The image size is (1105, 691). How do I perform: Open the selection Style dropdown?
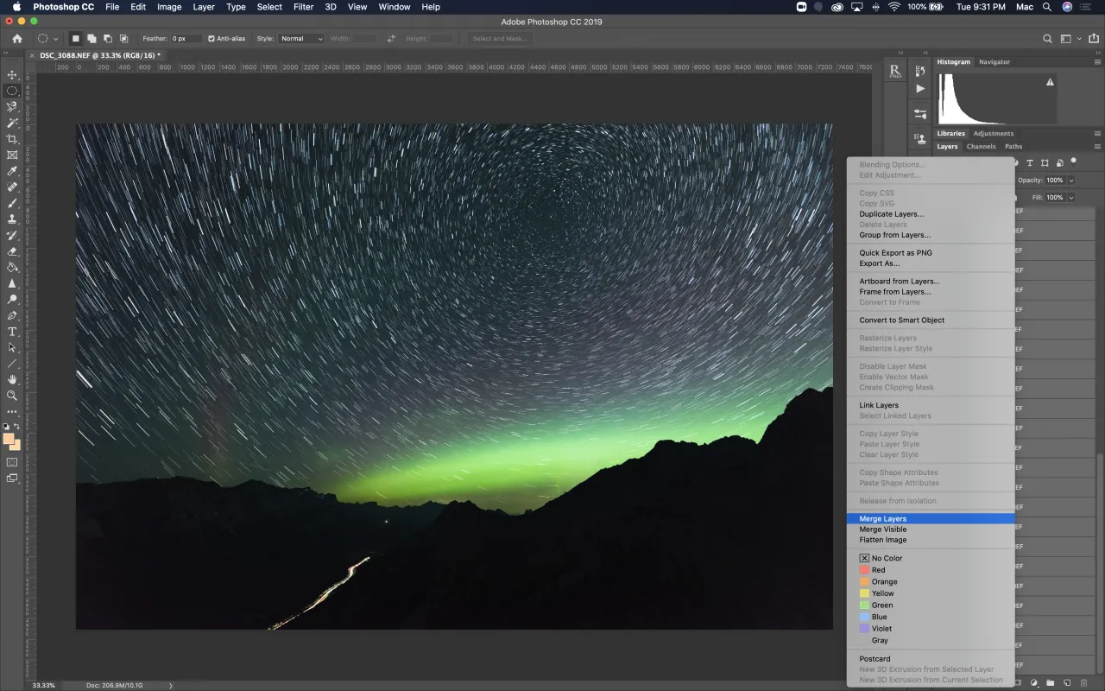(300, 38)
